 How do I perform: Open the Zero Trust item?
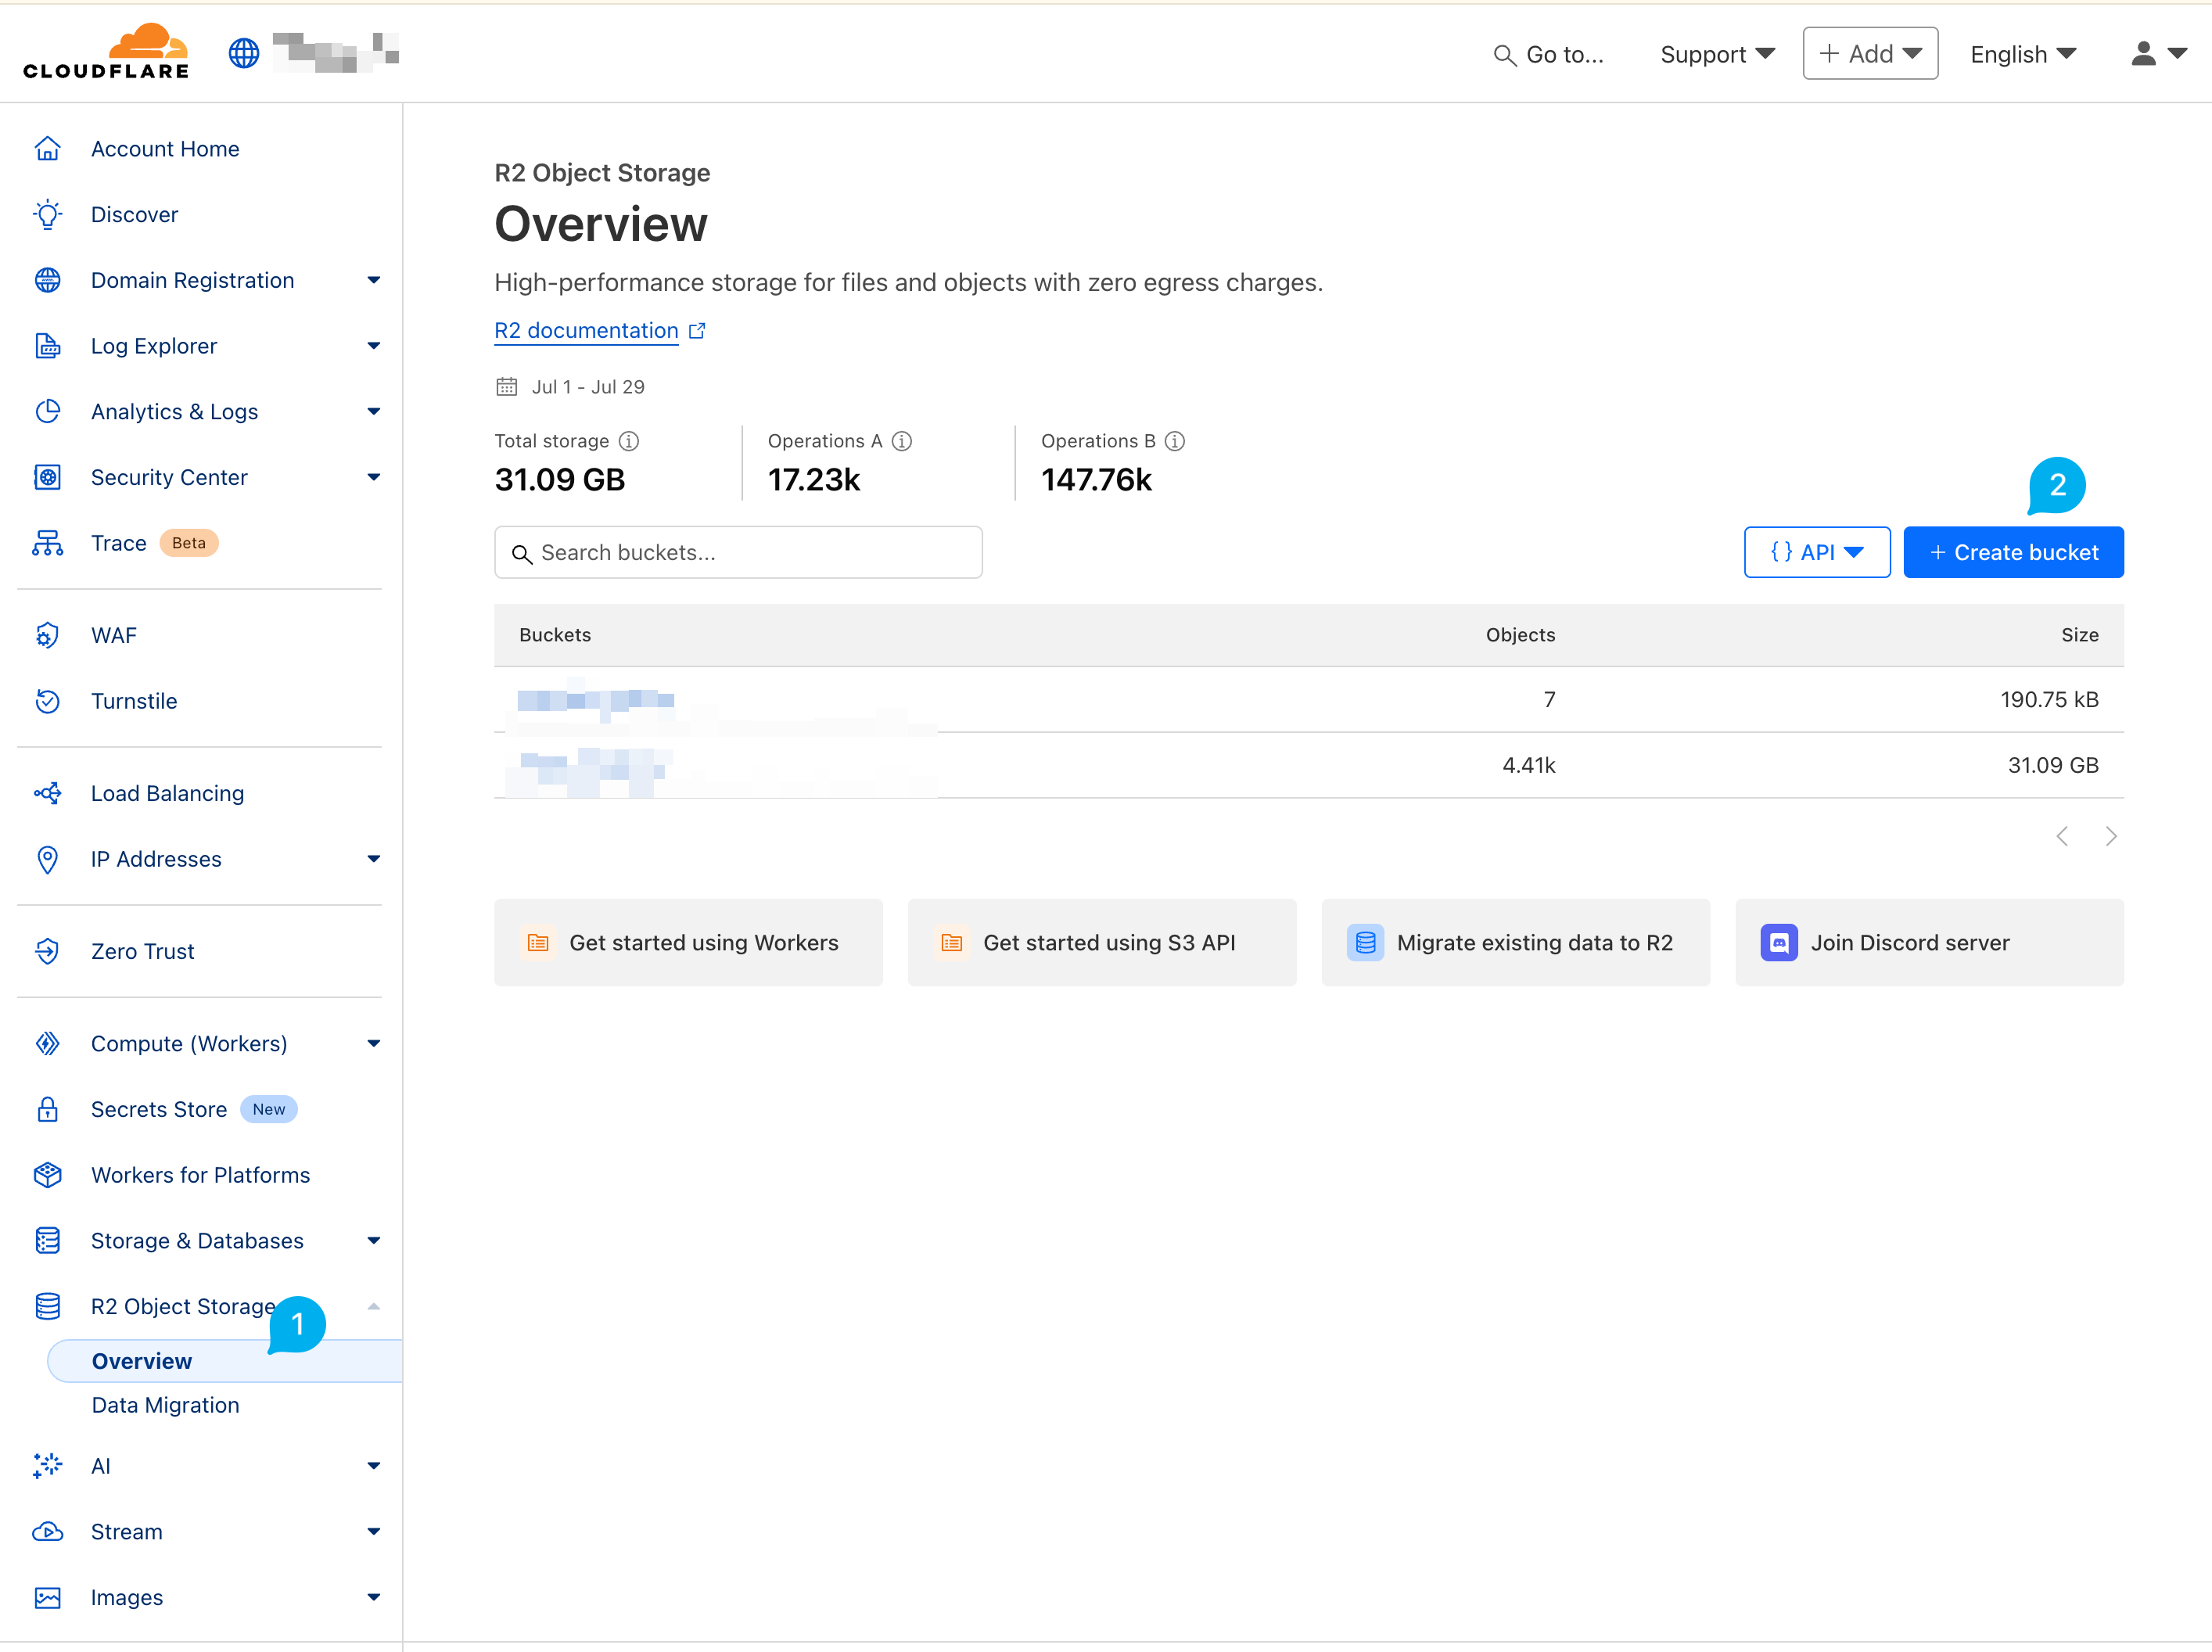(x=142, y=951)
